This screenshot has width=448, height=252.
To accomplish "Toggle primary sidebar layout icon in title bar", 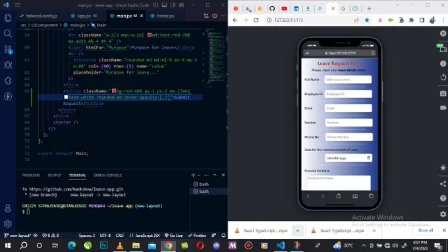I will tap(155, 5).
